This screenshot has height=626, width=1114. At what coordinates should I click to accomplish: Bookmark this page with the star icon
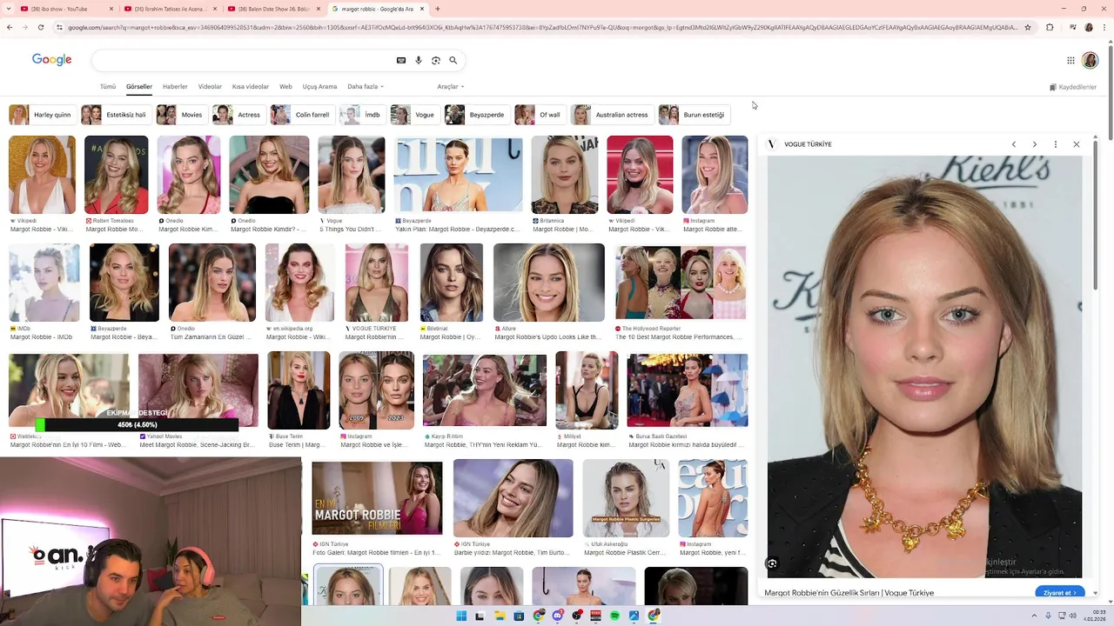coord(1028,27)
